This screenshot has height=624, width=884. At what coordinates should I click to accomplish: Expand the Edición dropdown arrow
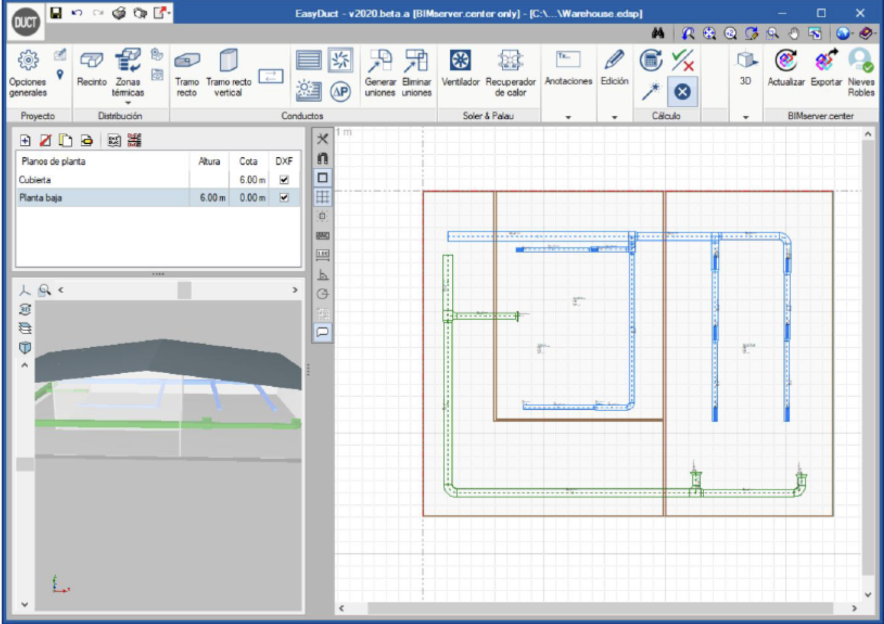pos(614,117)
